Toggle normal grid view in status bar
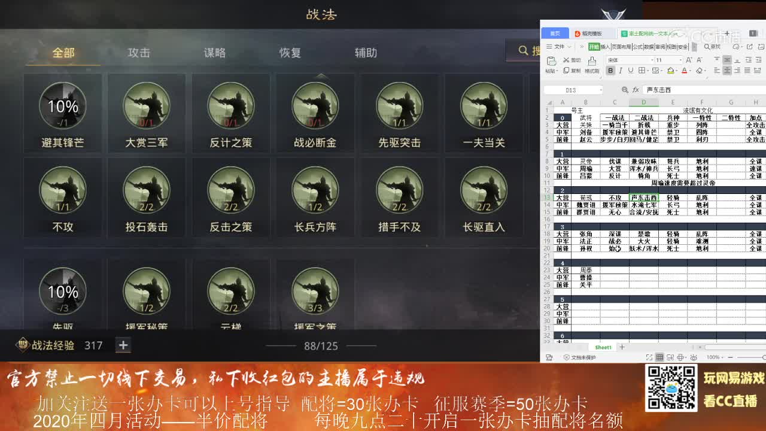This screenshot has width=766, height=431. click(659, 357)
